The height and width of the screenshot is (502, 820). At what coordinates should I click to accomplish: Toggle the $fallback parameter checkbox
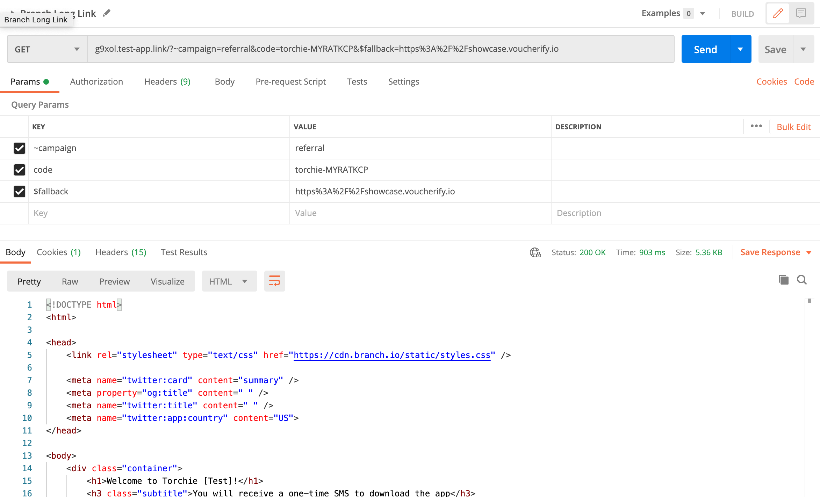pyautogui.click(x=20, y=192)
